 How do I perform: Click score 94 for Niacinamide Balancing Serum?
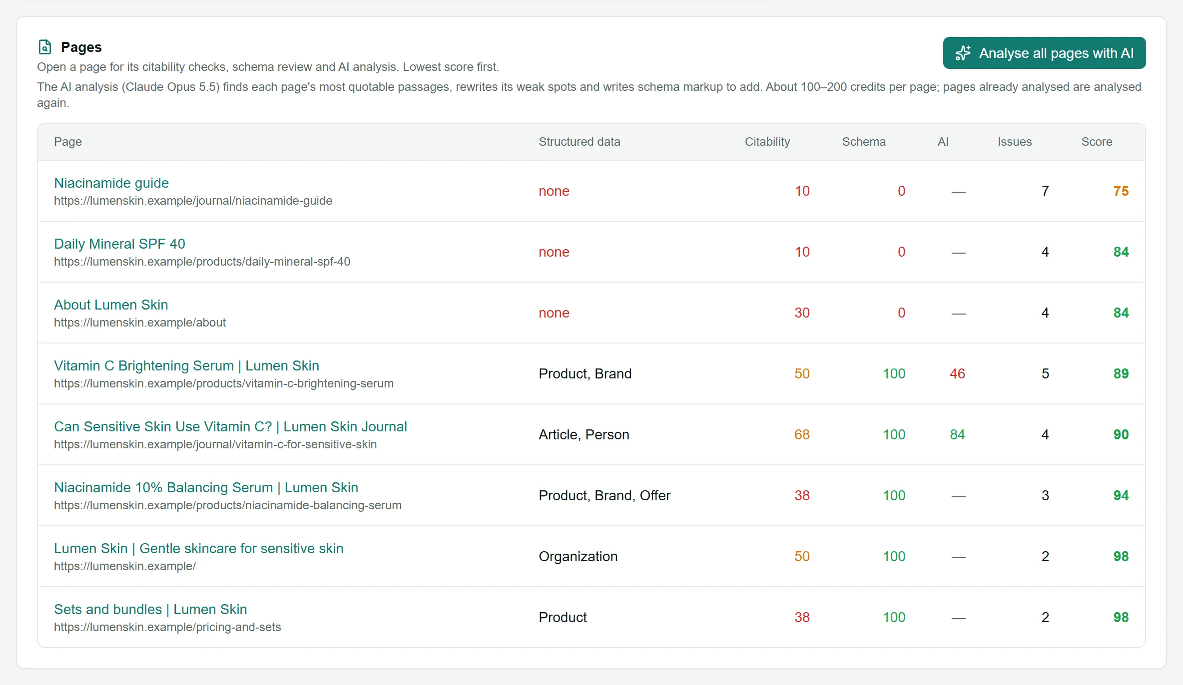[1121, 495]
